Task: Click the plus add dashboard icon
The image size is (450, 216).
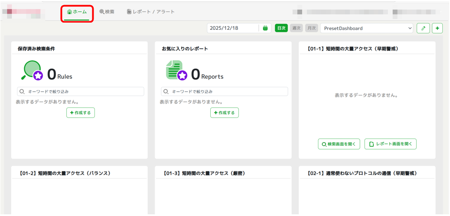Action: click(x=437, y=28)
